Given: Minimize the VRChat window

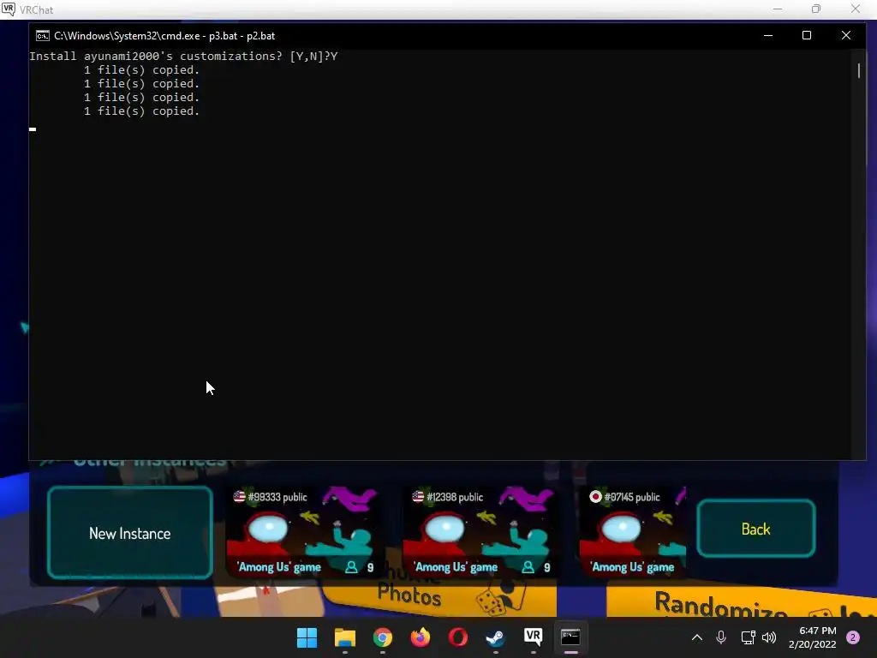Looking at the screenshot, I should [778, 9].
